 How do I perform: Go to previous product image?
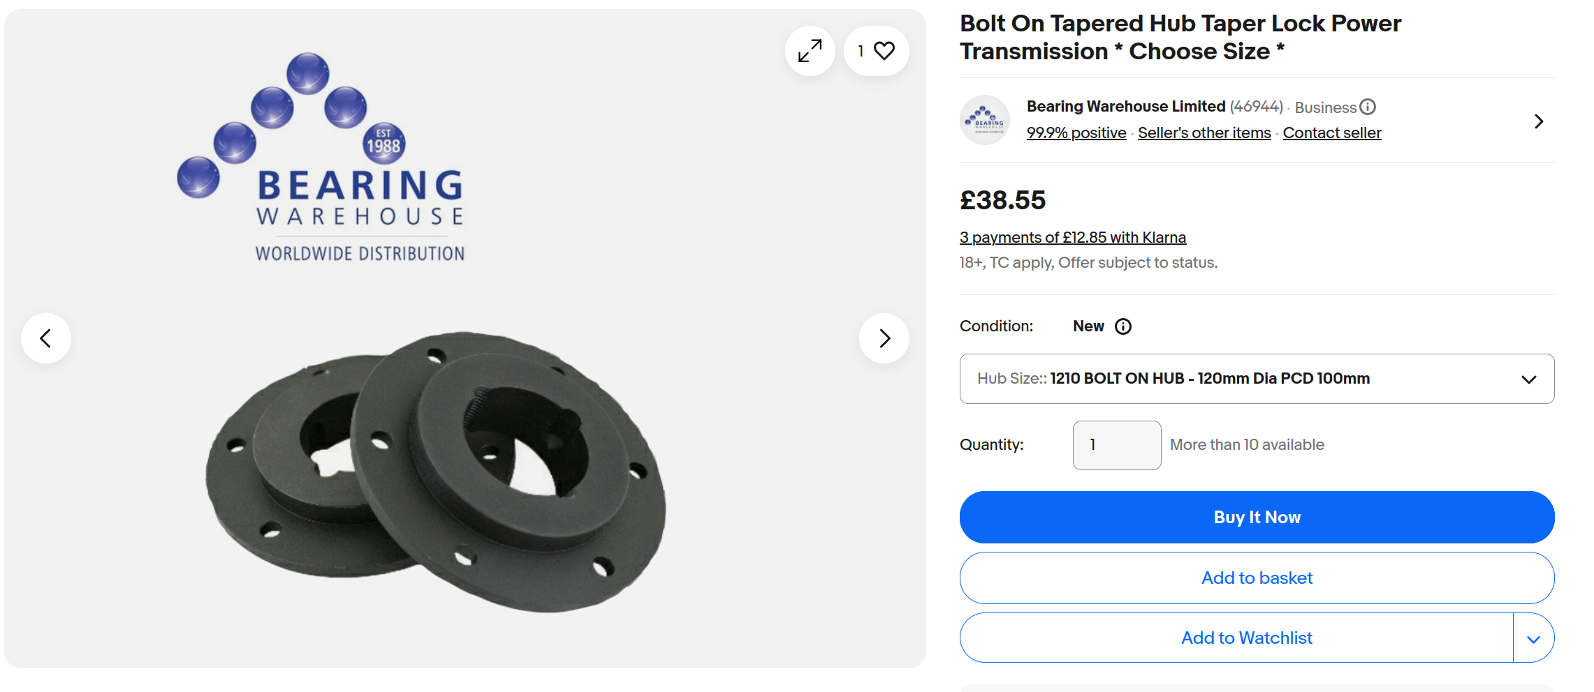(x=46, y=338)
